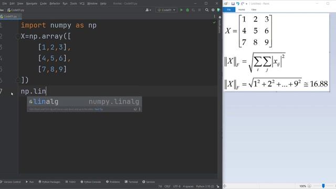This screenshot has width=336, height=189.
Task: Click the 7:8 caret position indicator
Action: 160,186
